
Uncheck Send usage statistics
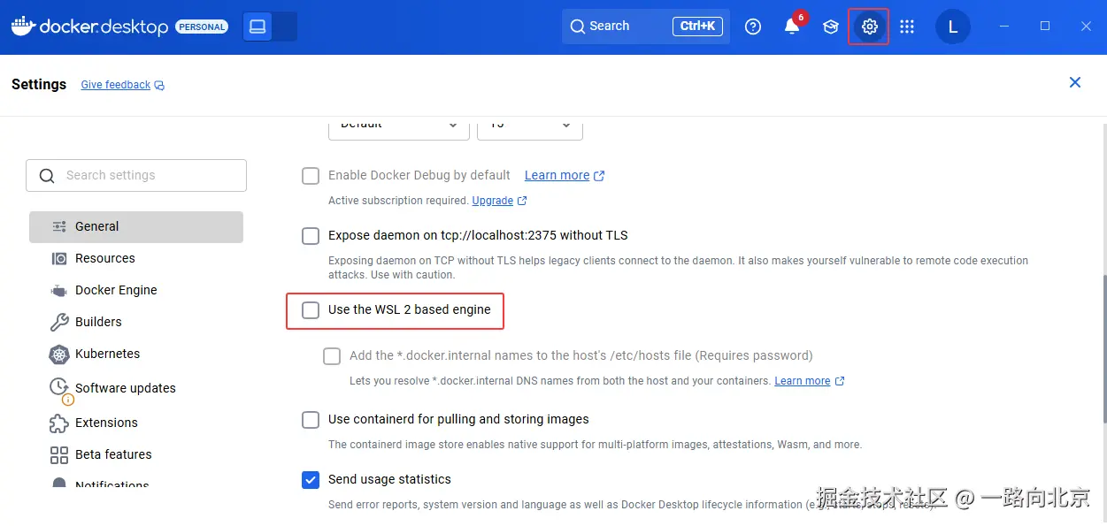[x=311, y=480]
